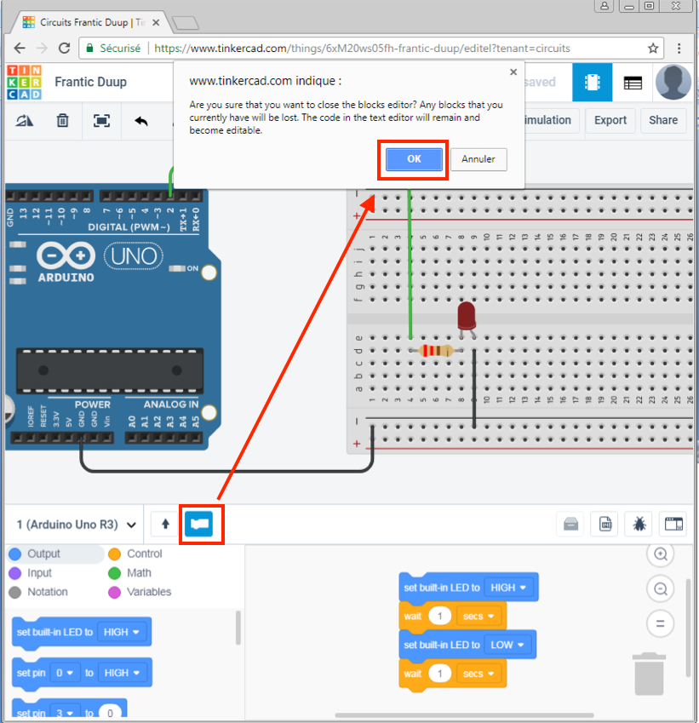Viewport: 699px width, 723px height.
Task: Open pin 3 dropdown in palette block
Action: 65,713
